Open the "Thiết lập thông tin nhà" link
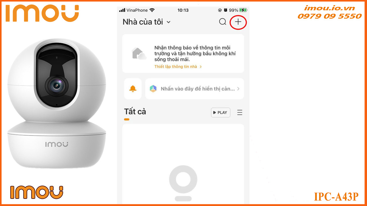 [x=176, y=67]
